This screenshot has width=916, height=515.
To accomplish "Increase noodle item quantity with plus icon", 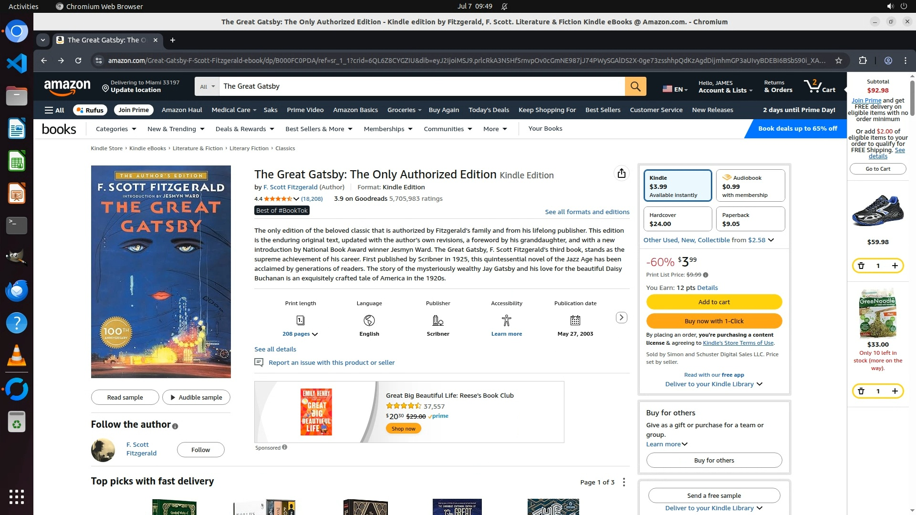I will [895, 391].
